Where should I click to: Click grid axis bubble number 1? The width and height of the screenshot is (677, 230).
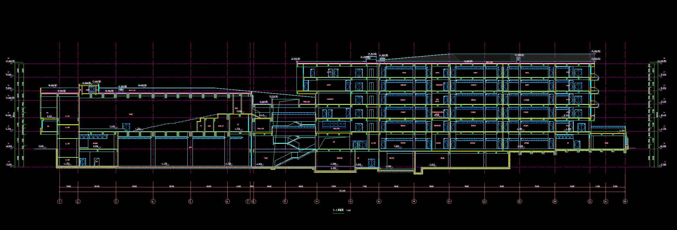click(60, 202)
